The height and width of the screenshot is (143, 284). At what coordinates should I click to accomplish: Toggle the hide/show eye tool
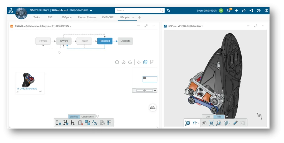204,123
